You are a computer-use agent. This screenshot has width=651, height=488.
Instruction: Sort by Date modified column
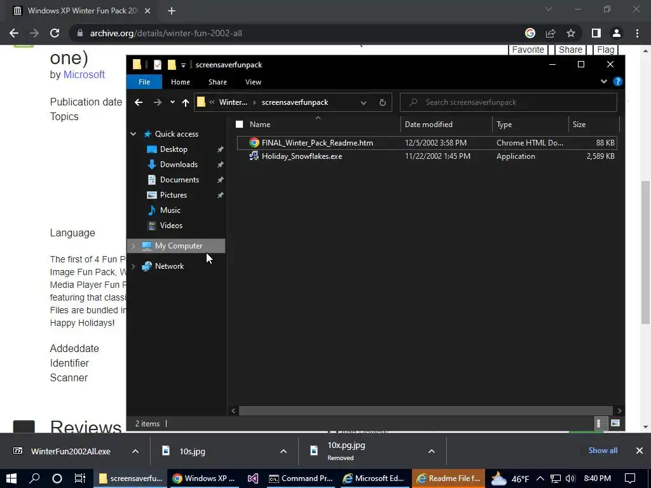(x=428, y=124)
